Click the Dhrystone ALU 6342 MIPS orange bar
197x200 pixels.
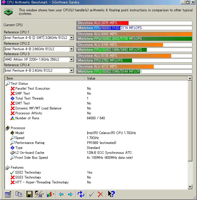(x=134, y=34)
